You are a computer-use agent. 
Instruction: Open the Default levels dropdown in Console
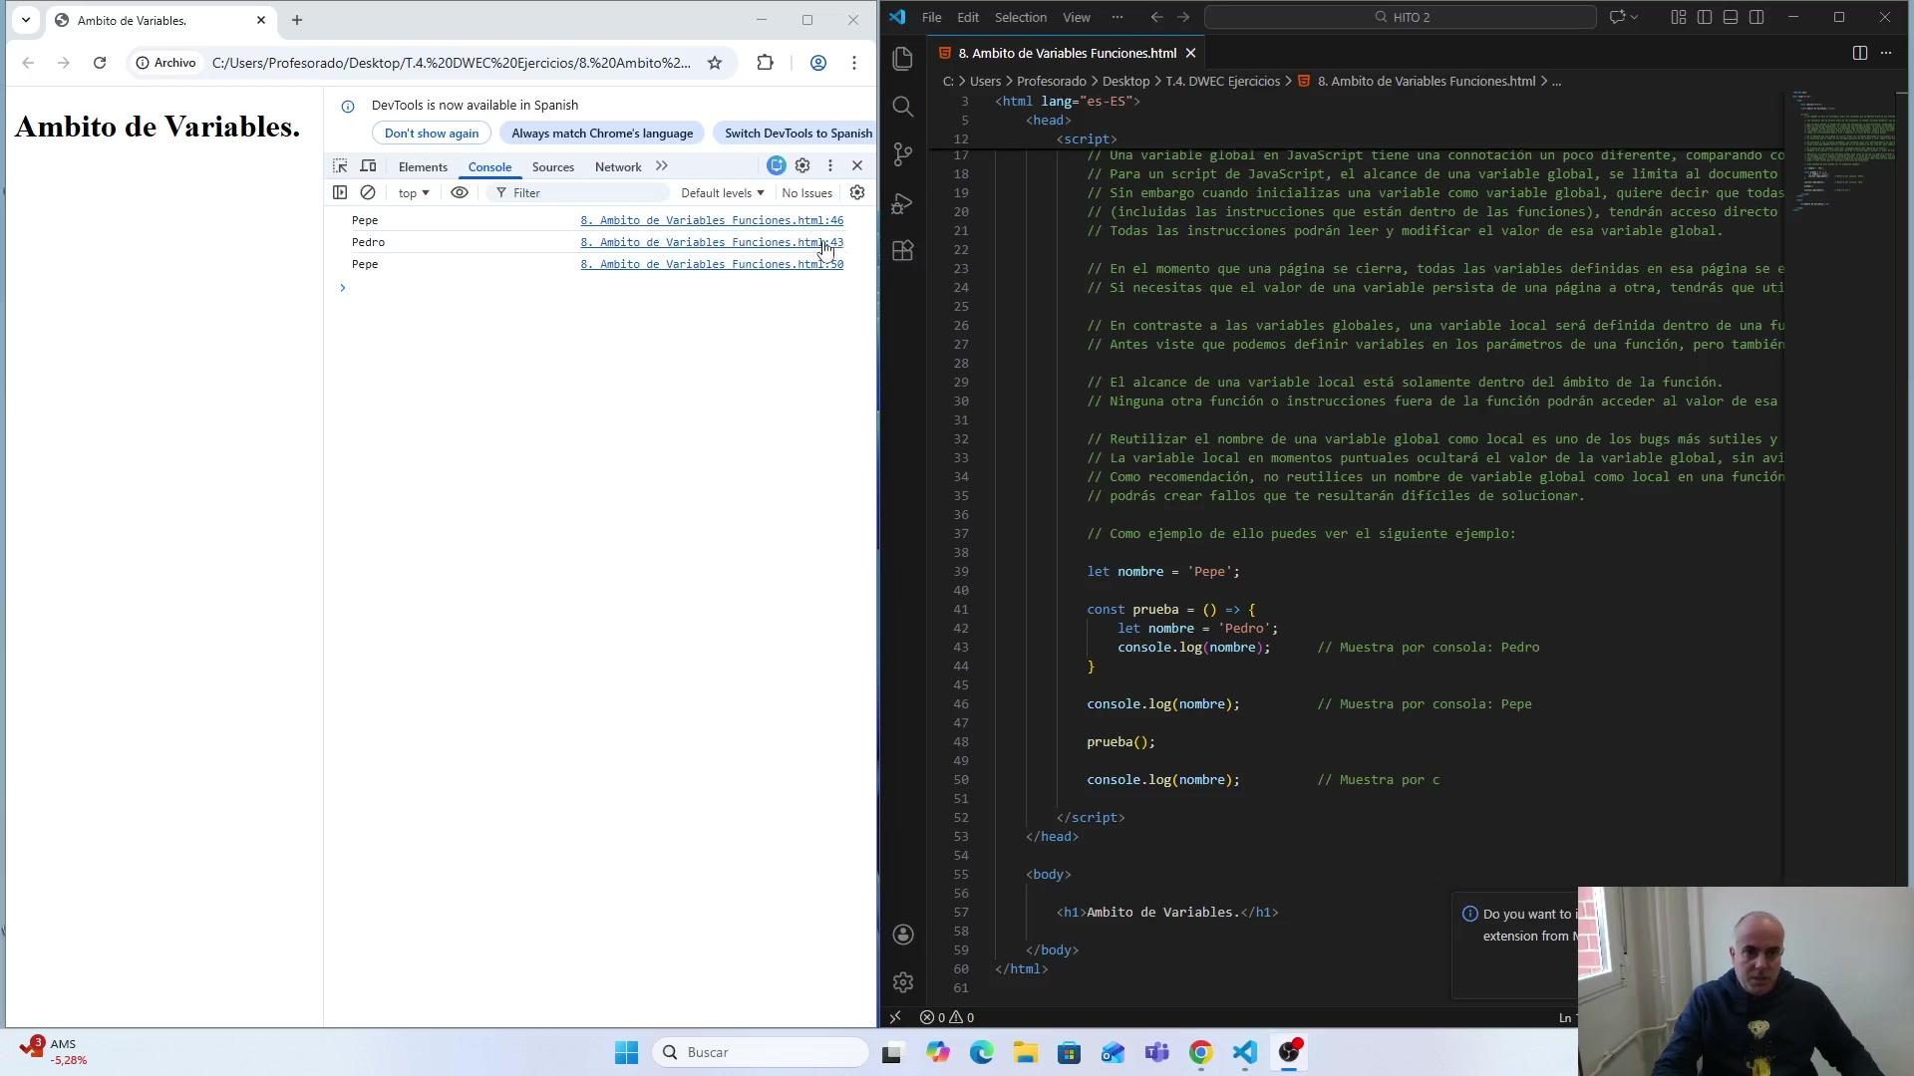coord(723,192)
